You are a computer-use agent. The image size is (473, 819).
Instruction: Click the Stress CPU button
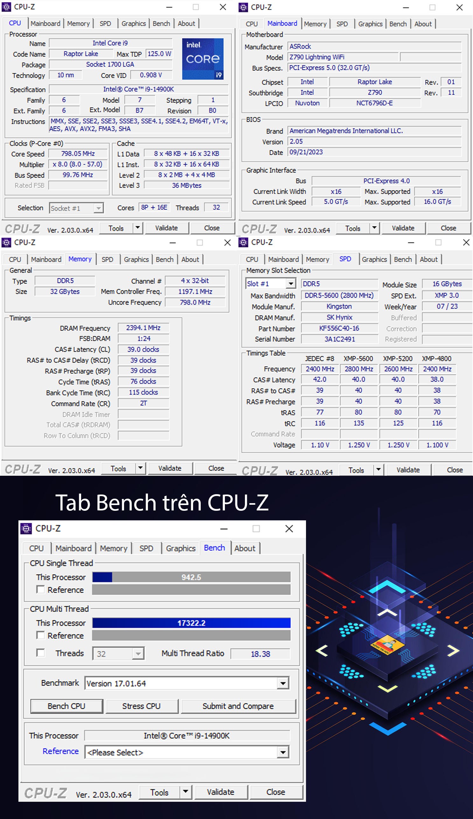coord(142,706)
